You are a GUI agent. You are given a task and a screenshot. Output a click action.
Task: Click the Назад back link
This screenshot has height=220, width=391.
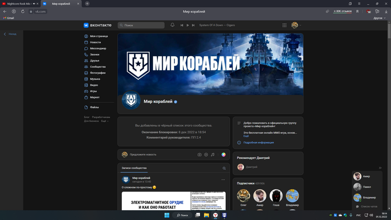point(10,34)
